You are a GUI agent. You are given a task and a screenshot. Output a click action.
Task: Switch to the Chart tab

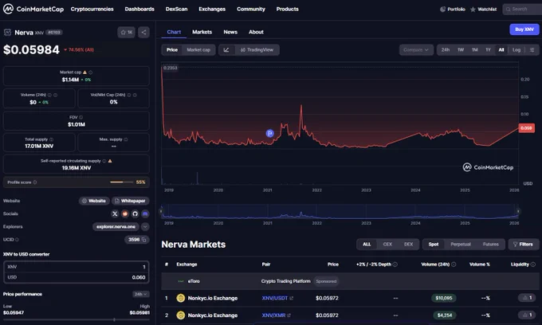174,32
